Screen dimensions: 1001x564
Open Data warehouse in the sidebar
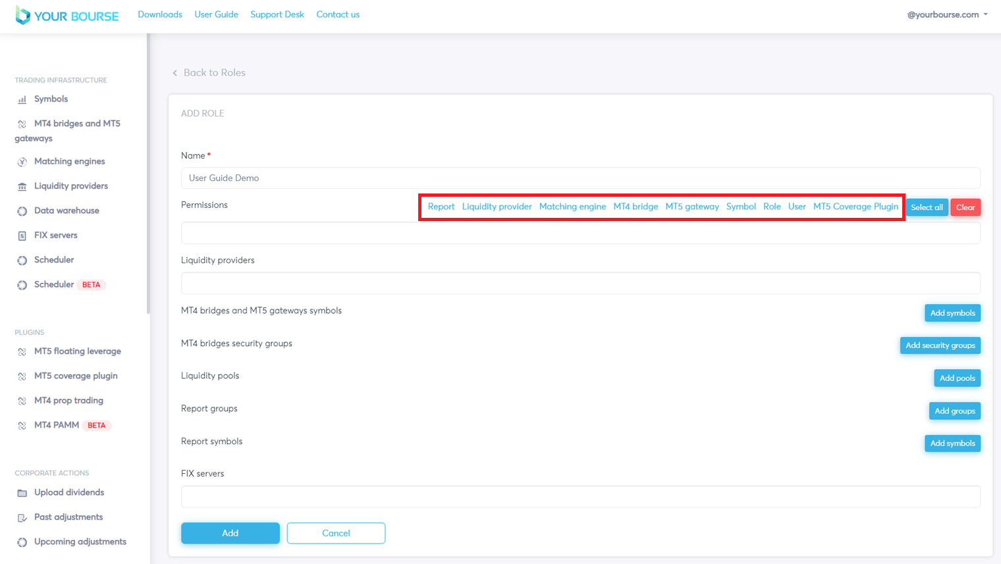[67, 211]
